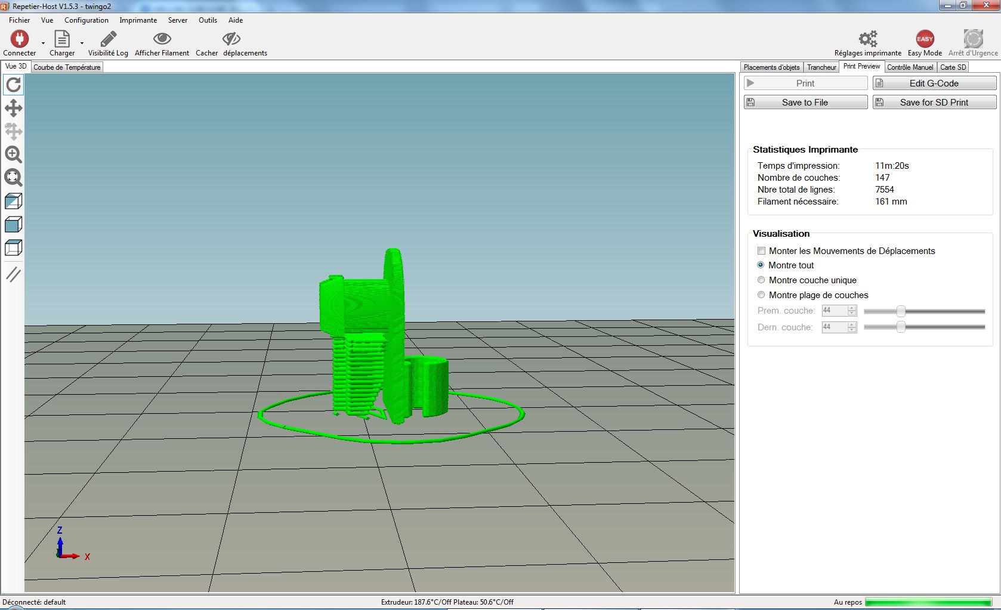Click the Print button
1001x610 pixels.
805,83
